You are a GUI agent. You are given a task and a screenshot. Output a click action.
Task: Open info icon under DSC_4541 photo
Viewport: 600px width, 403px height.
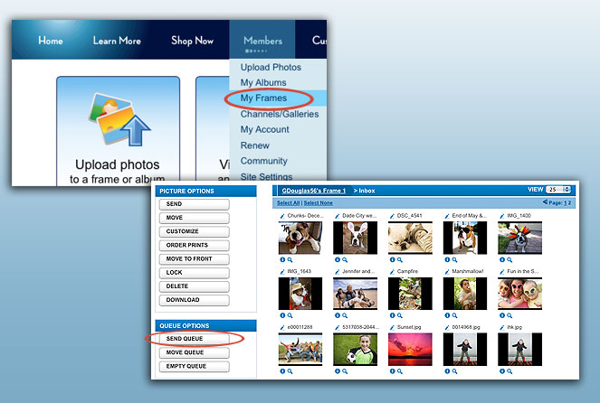392,259
